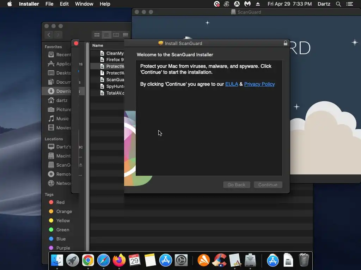361x270 pixels.
Task: Click the Malwarebytes menu bar icon
Action: click(x=247, y=4)
